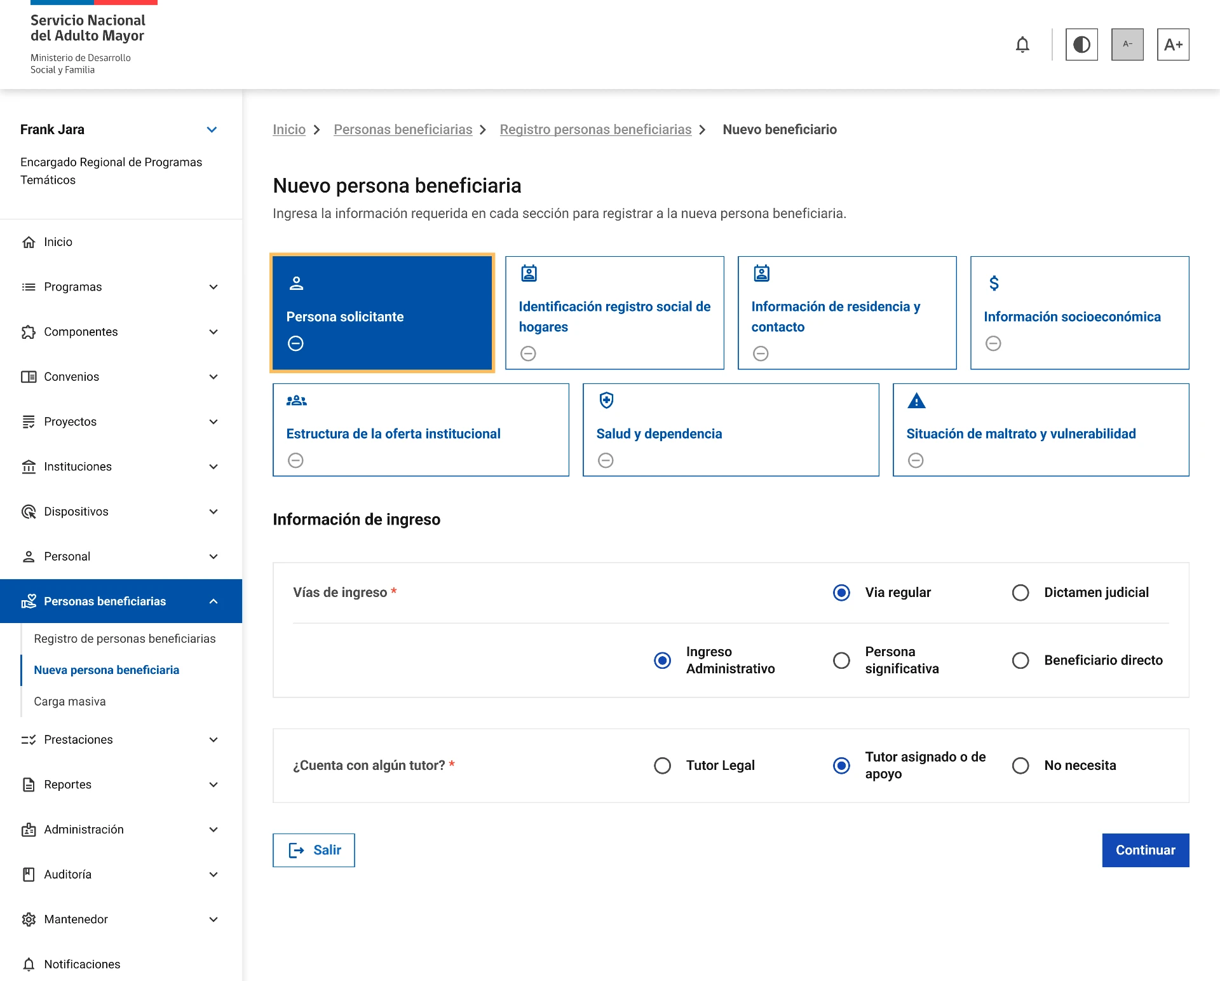
Task: Expand the Proyectos menu chevron
Action: [213, 422]
